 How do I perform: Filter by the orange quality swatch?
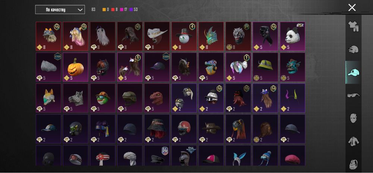coord(104,10)
